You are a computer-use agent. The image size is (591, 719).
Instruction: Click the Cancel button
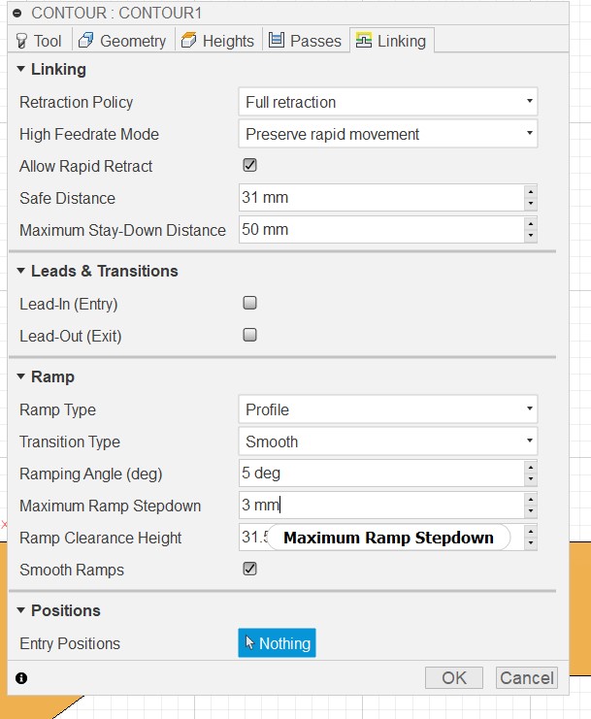pyautogui.click(x=526, y=677)
